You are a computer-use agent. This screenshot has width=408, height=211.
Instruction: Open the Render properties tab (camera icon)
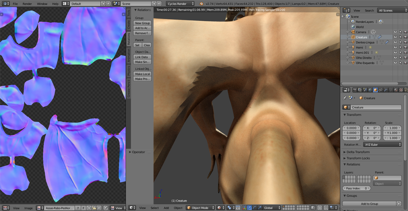355,90
